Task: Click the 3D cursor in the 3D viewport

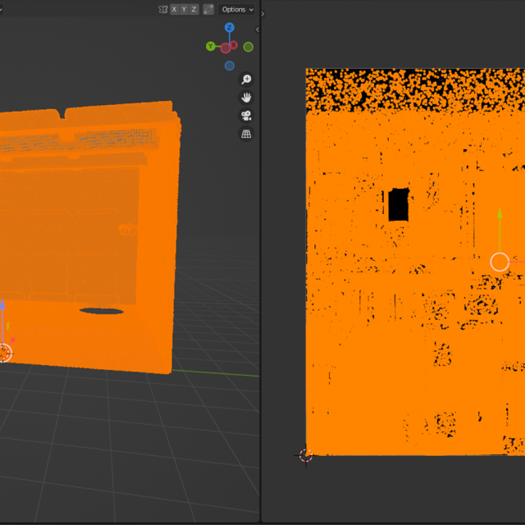Action: [4, 353]
